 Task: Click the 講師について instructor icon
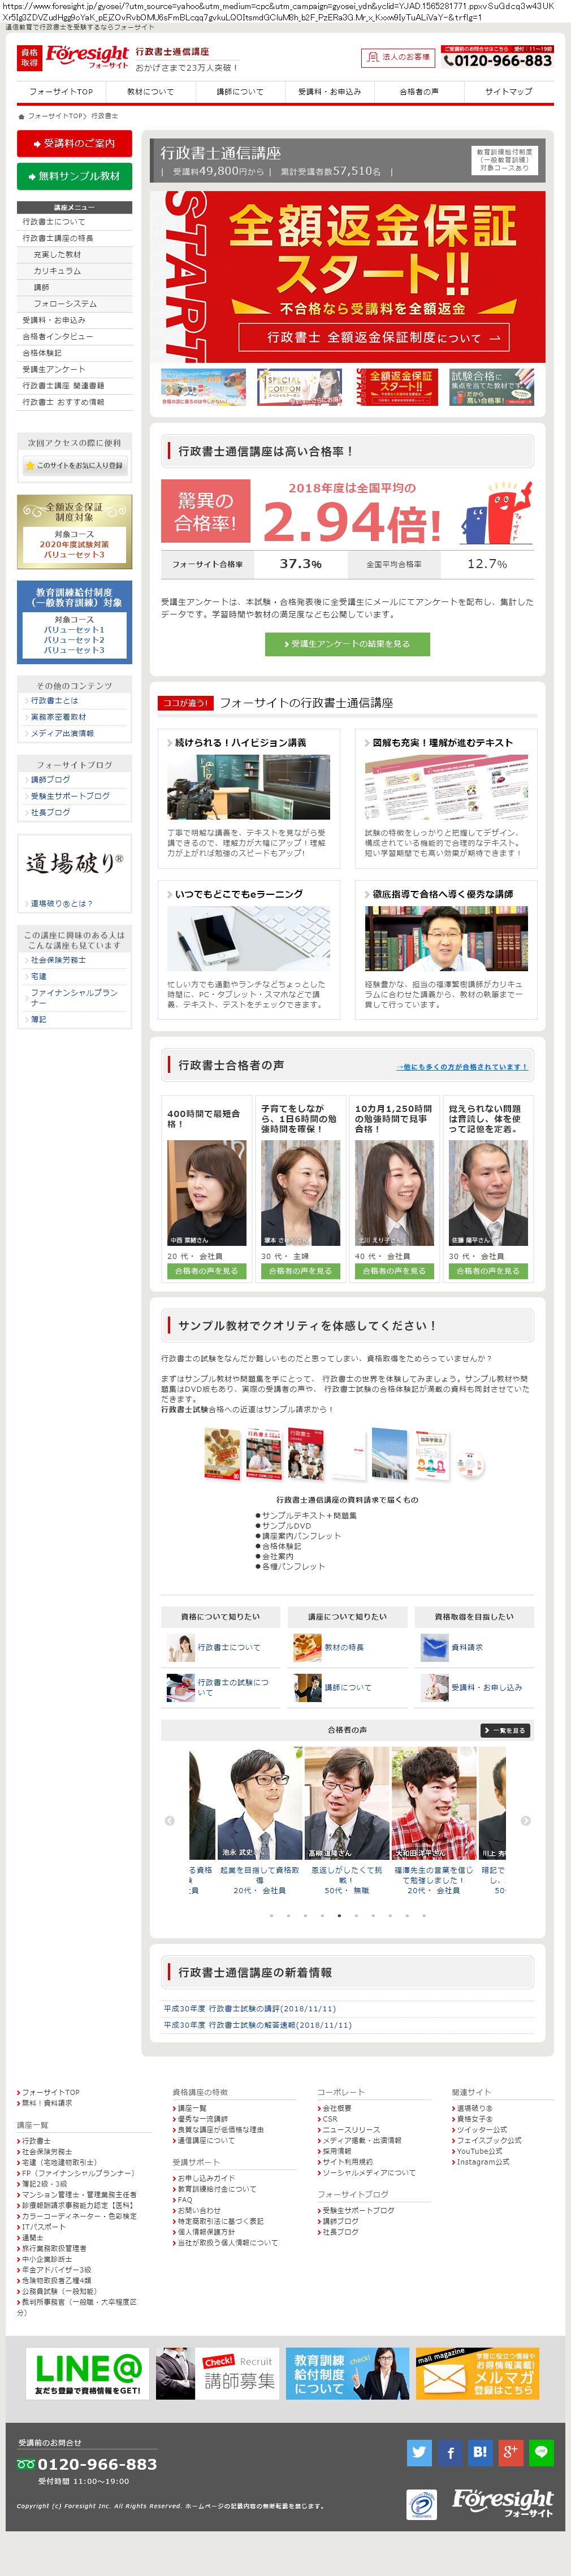[x=307, y=1687]
